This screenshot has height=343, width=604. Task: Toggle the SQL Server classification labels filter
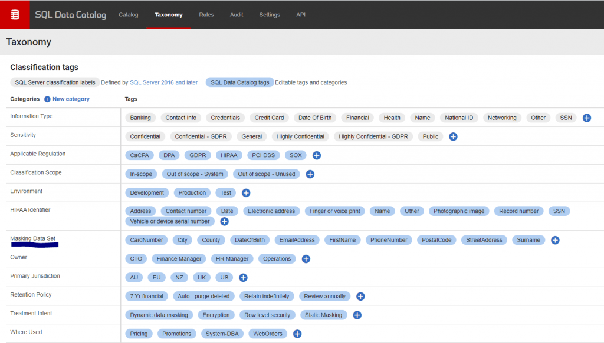point(54,82)
